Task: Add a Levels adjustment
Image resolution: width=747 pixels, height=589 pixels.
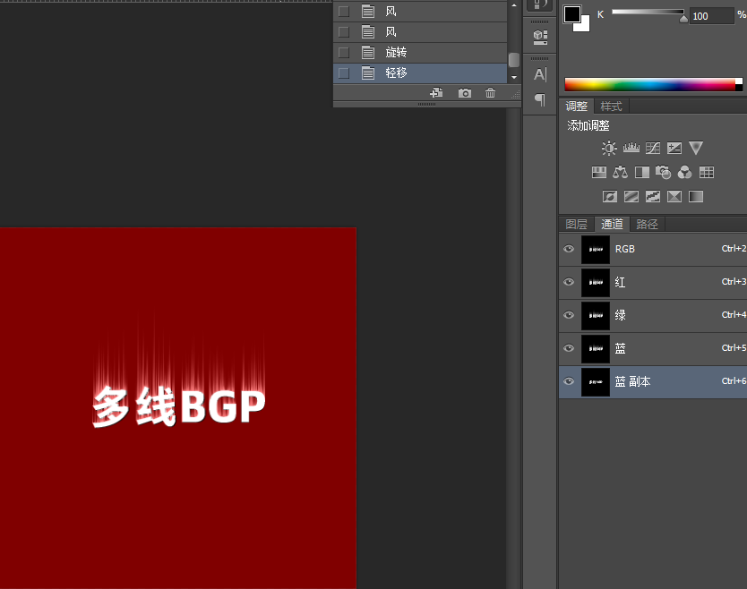Action: click(x=631, y=148)
